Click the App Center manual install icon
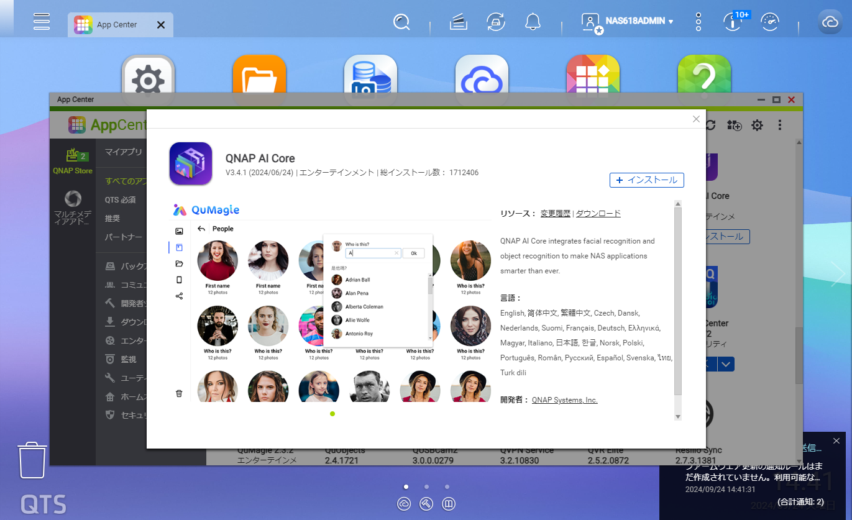This screenshot has width=852, height=520. pyautogui.click(x=735, y=125)
